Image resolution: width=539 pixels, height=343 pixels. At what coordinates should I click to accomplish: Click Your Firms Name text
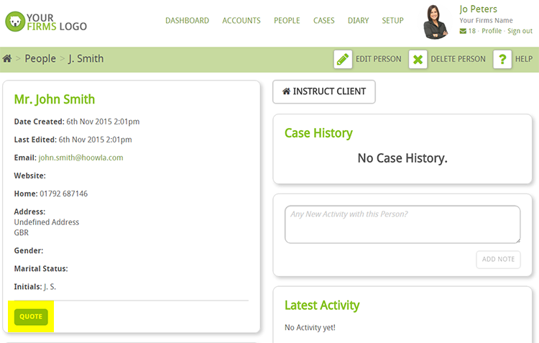[486, 20]
